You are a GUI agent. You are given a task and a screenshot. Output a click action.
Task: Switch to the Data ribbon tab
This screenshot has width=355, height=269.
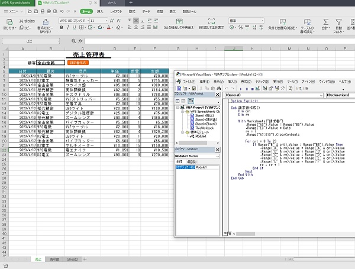pos(146,12)
